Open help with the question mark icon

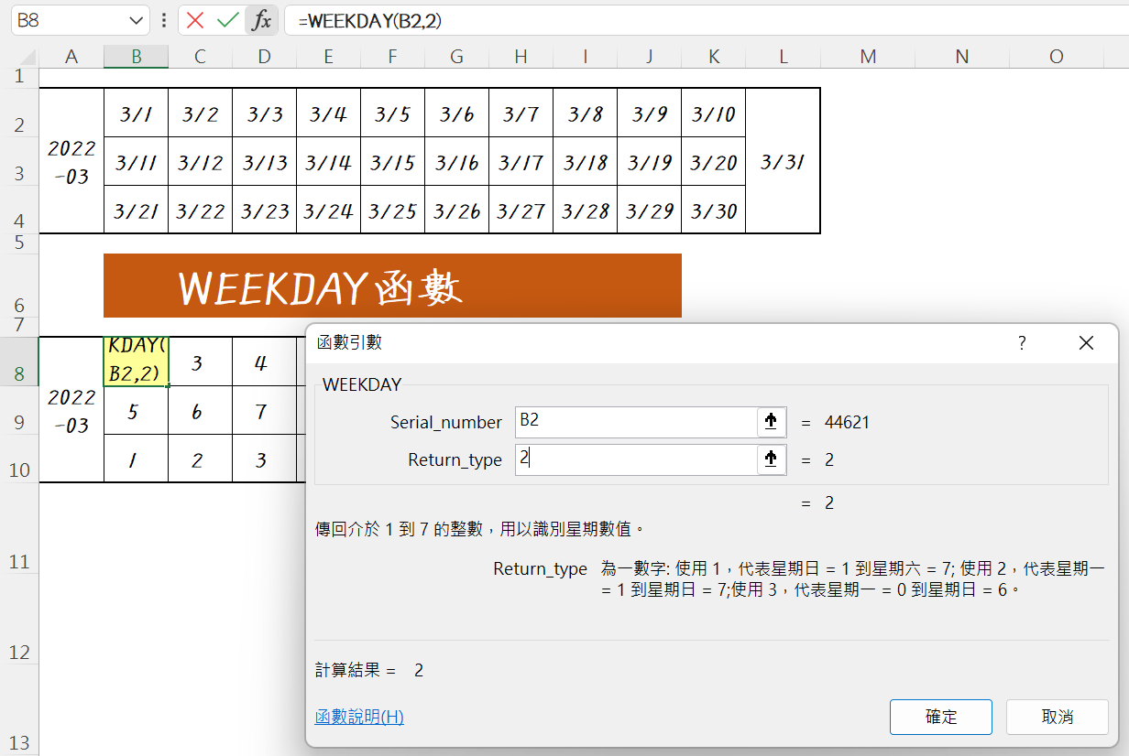[x=1023, y=343]
